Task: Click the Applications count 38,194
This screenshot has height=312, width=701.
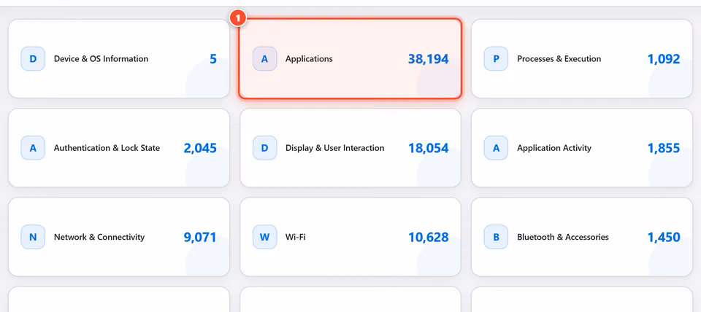Action: click(x=429, y=59)
